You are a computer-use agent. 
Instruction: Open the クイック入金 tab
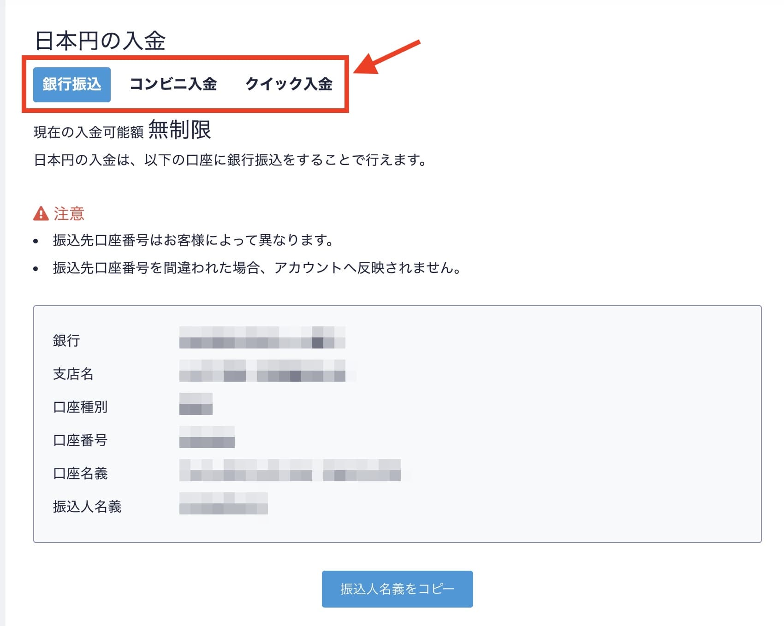pyautogui.click(x=289, y=84)
